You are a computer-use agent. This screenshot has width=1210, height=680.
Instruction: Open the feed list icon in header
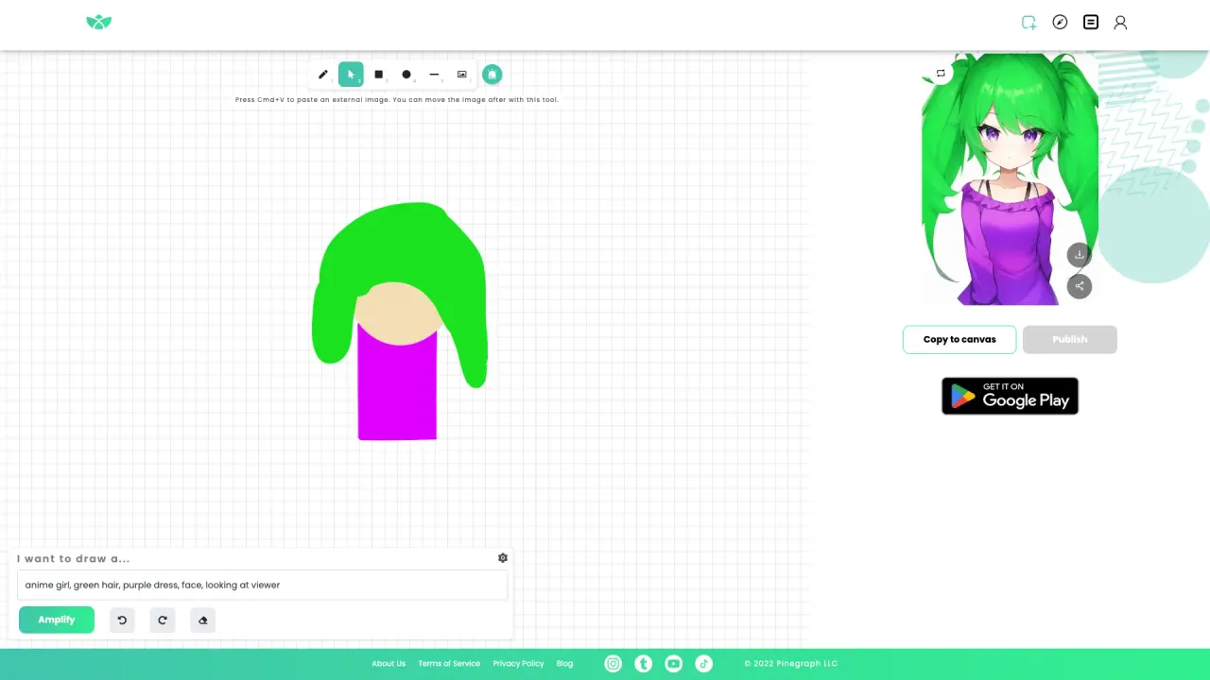pyautogui.click(x=1091, y=22)
